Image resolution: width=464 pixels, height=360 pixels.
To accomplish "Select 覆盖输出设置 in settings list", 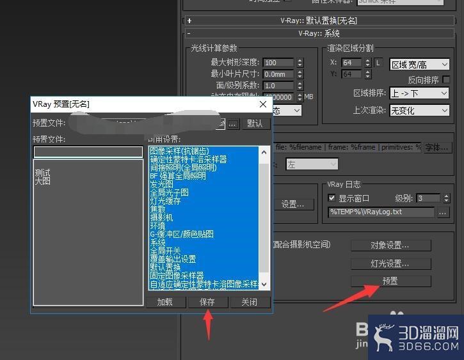I will pyautogui.click(x=173, y=259).
